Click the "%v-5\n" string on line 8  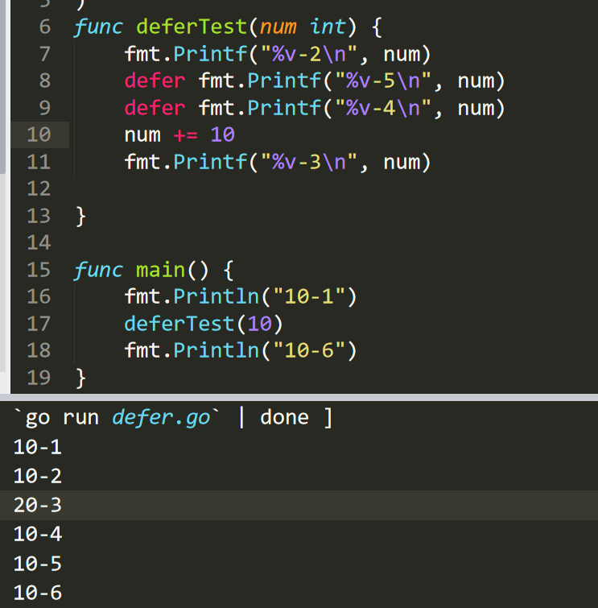tap(383, 81)
